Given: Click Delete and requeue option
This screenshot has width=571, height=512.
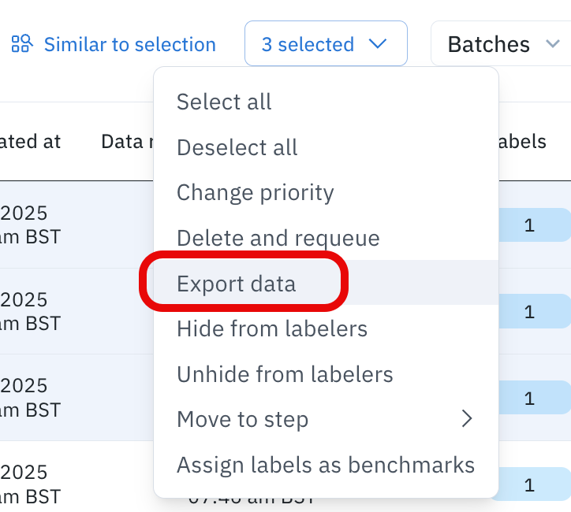Looking at the screenshot, I should 278,238.
